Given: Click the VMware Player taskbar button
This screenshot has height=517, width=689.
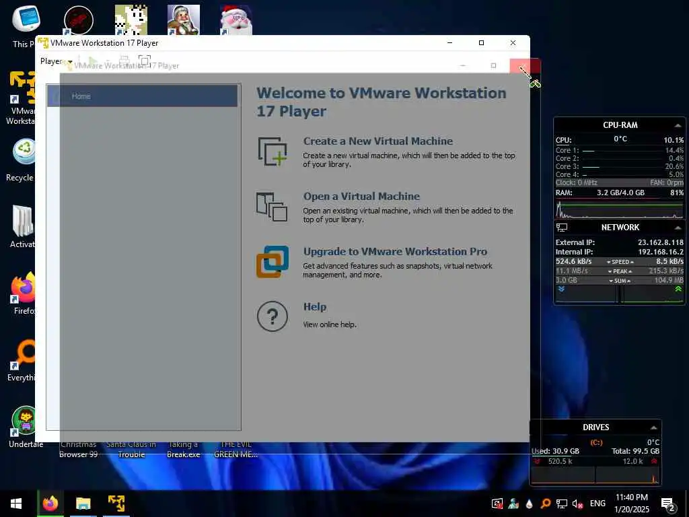Looking at the screenshot, I should [x=116, y=504].
